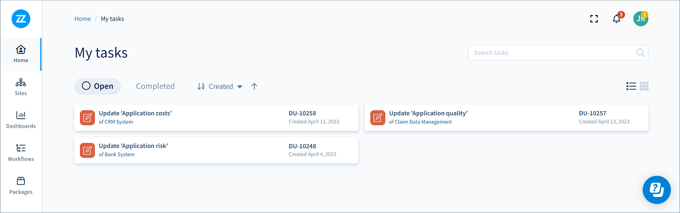
Task: Click the search magnifier icon
Action: [x=640, y=53]
